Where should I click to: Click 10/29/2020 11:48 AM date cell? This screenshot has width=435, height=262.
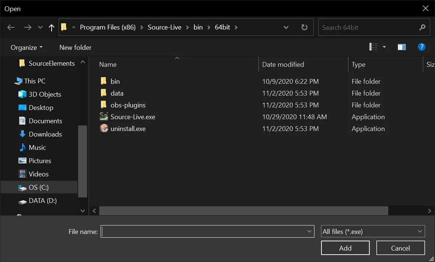[294, 117]
